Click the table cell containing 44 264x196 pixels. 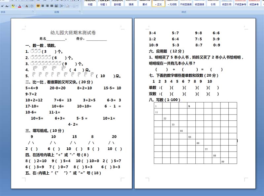pyautogui.click(x=183, y=130)
